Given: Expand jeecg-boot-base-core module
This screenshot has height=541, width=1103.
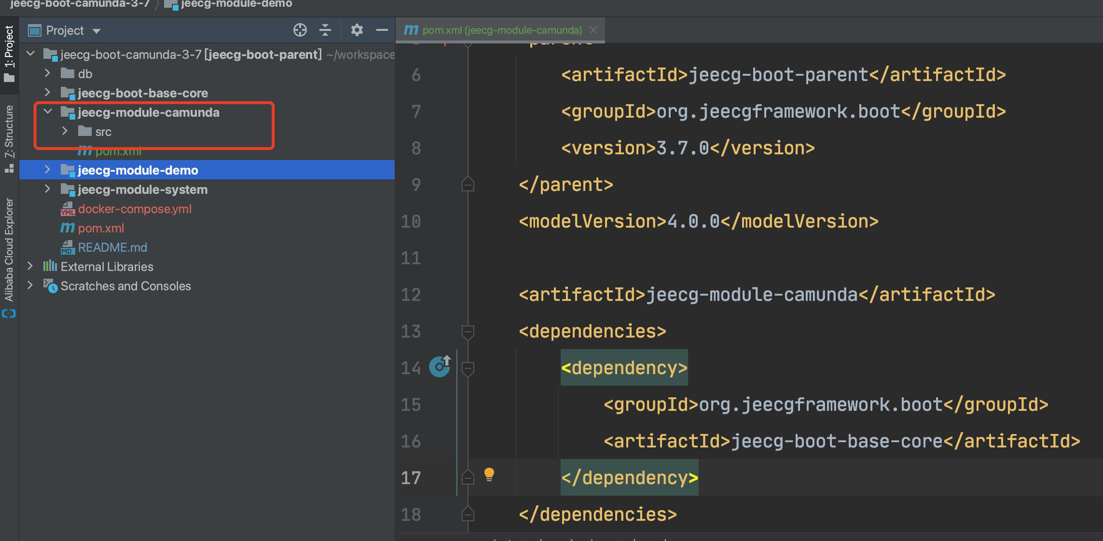Looking at the screenshot, I should coord(47,93).
